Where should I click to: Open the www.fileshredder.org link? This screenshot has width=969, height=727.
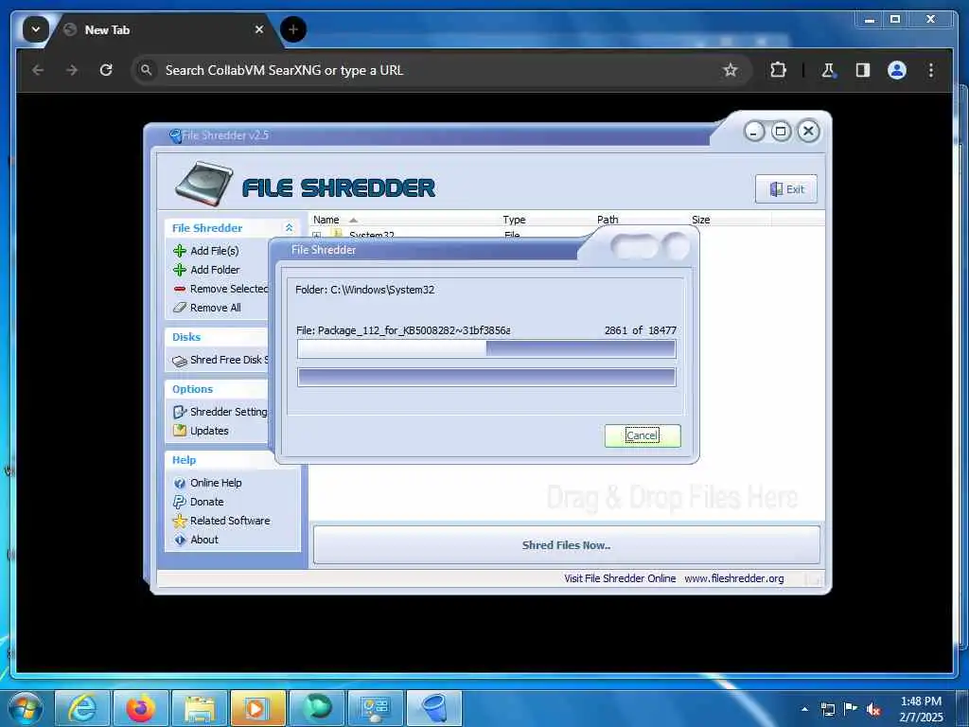tap(733, 578)
